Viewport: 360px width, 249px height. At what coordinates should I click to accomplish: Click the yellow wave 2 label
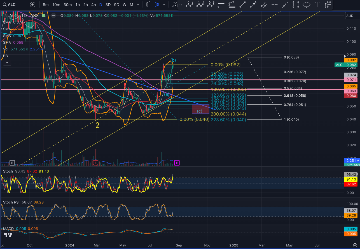tap(97, 125)
